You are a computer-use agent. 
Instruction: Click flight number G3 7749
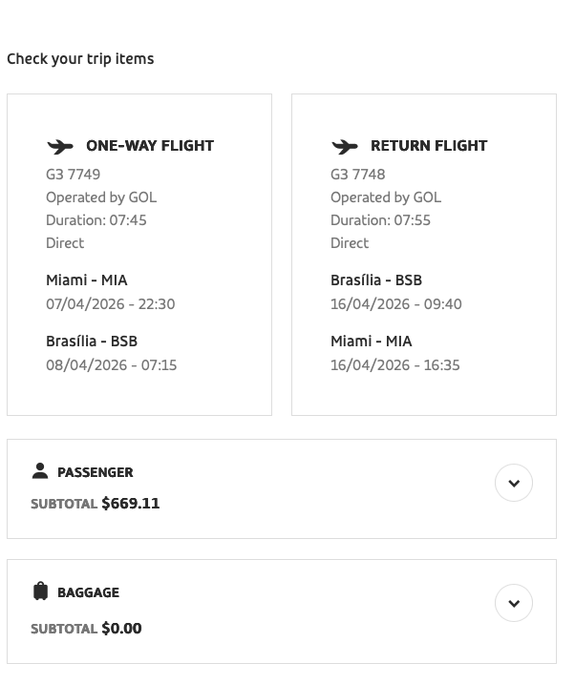73,175
